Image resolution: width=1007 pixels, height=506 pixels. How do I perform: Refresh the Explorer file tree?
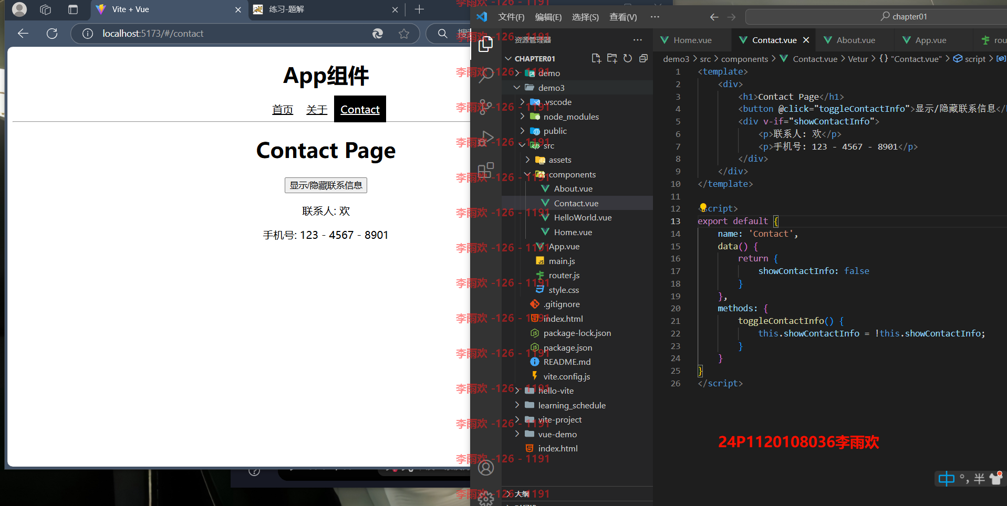628,58
